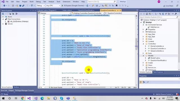Click the split-editor plus icon above scrollbar
Viewport: 180px width, 101px height.
[x=136, y=16]
